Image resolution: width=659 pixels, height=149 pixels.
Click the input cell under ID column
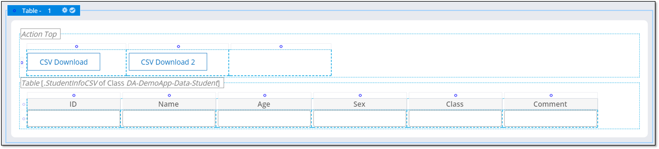tap(73, 118)
